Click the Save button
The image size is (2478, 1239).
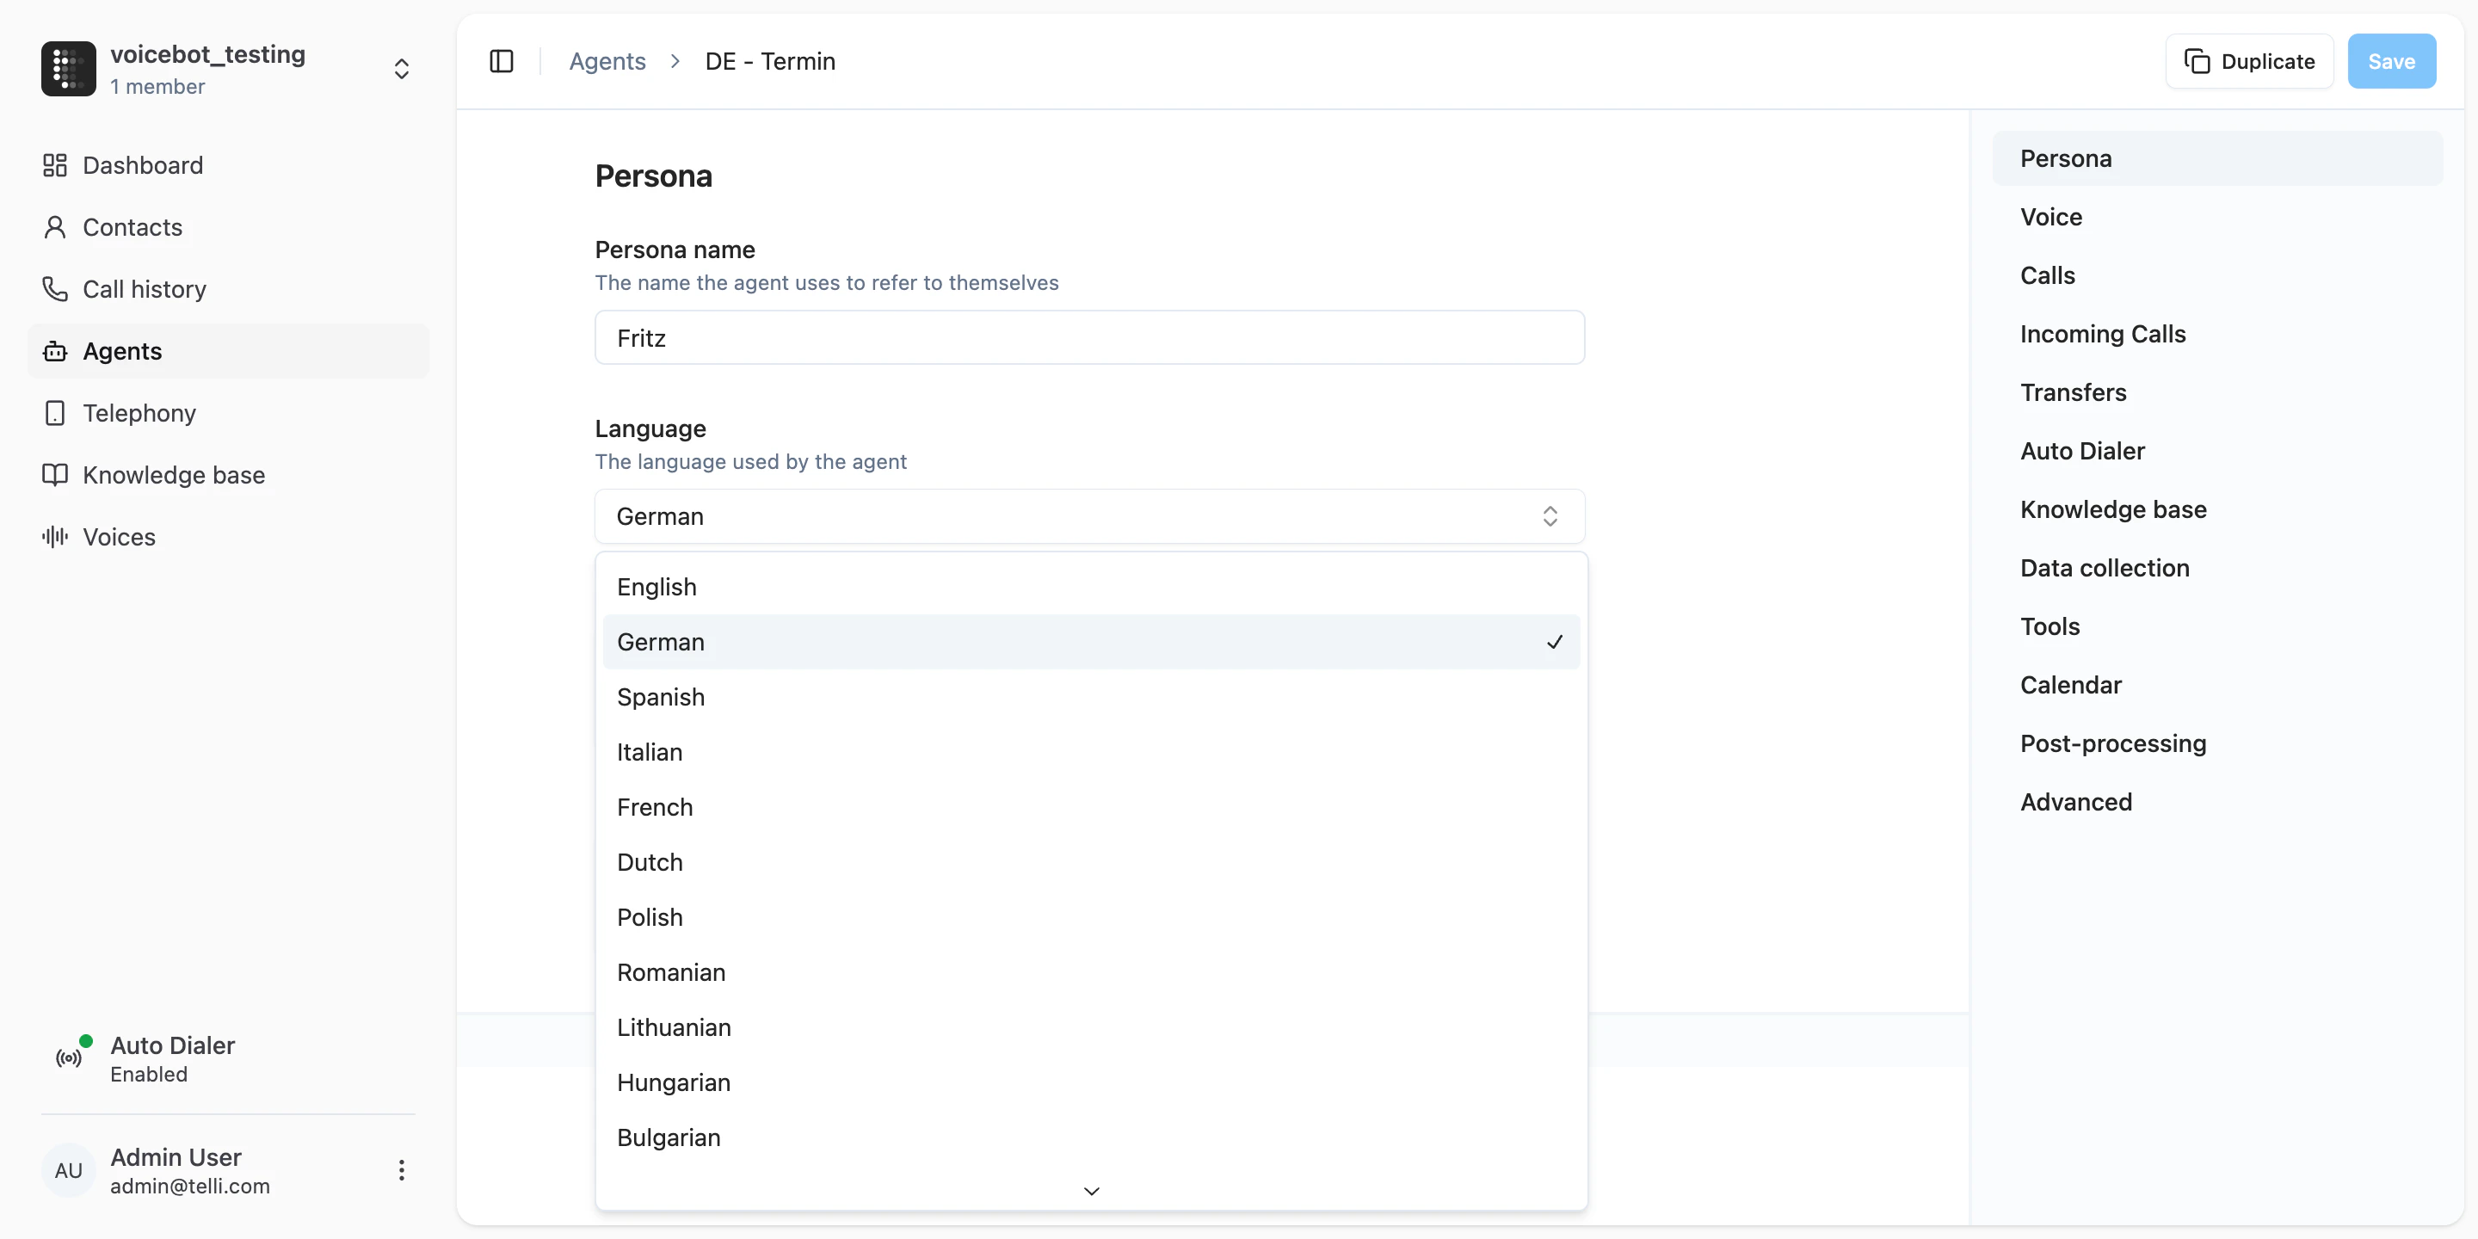2391,60
